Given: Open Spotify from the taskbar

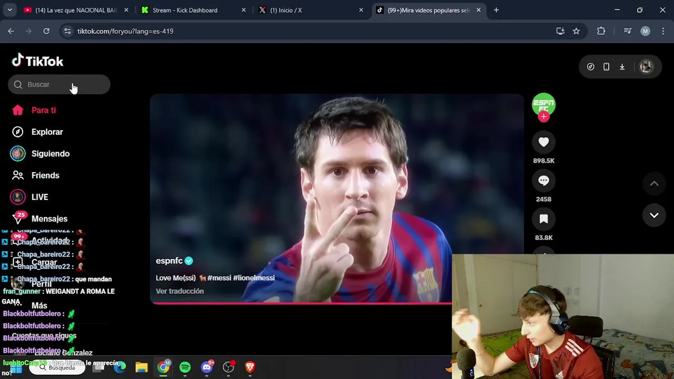Looking at the screenshot, I should point(185,367).
